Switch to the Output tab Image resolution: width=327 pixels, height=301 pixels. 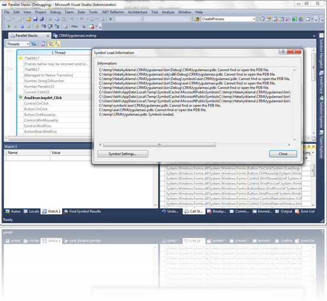click(x=284, y=211)
